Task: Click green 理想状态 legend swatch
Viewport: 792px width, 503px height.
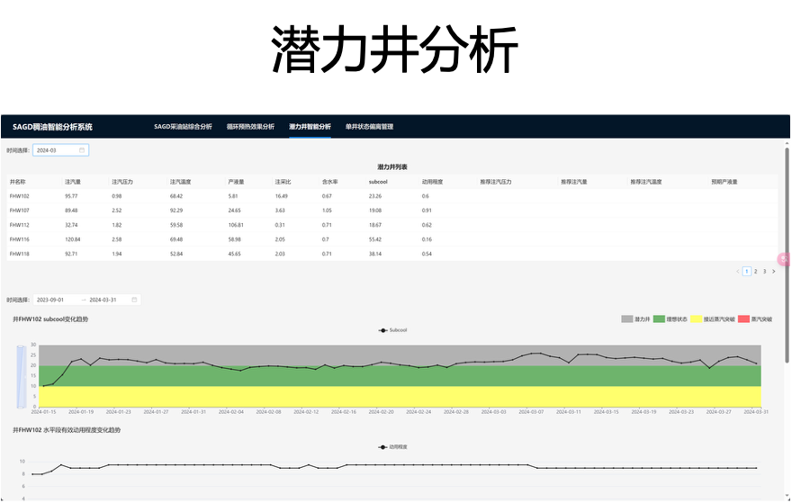Action: coord(659,319)
